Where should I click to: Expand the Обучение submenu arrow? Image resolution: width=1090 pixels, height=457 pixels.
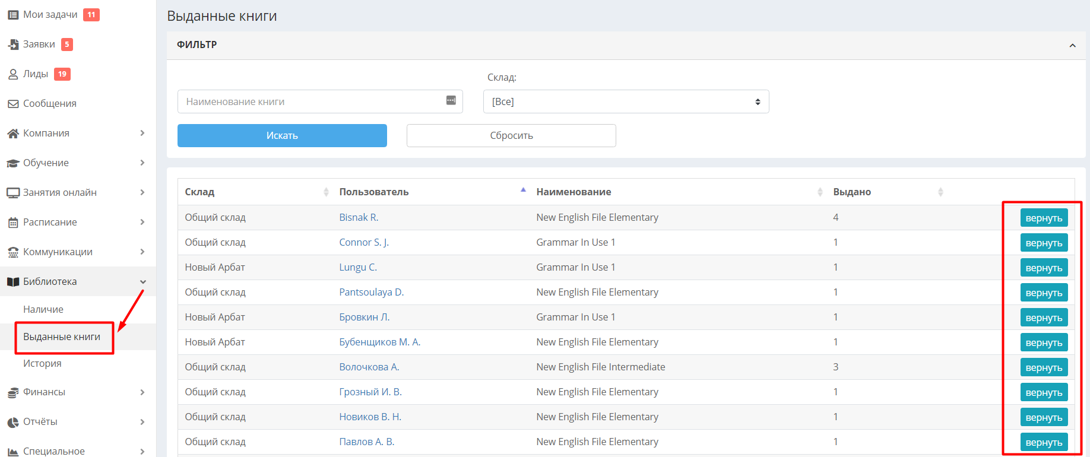142,163
